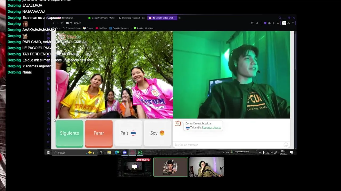The height and width of the screenshot is (191, 341).
Task: Open the Entretenimiento bookmarks folder
Action: pyautogui.click(x=71, y=28)
